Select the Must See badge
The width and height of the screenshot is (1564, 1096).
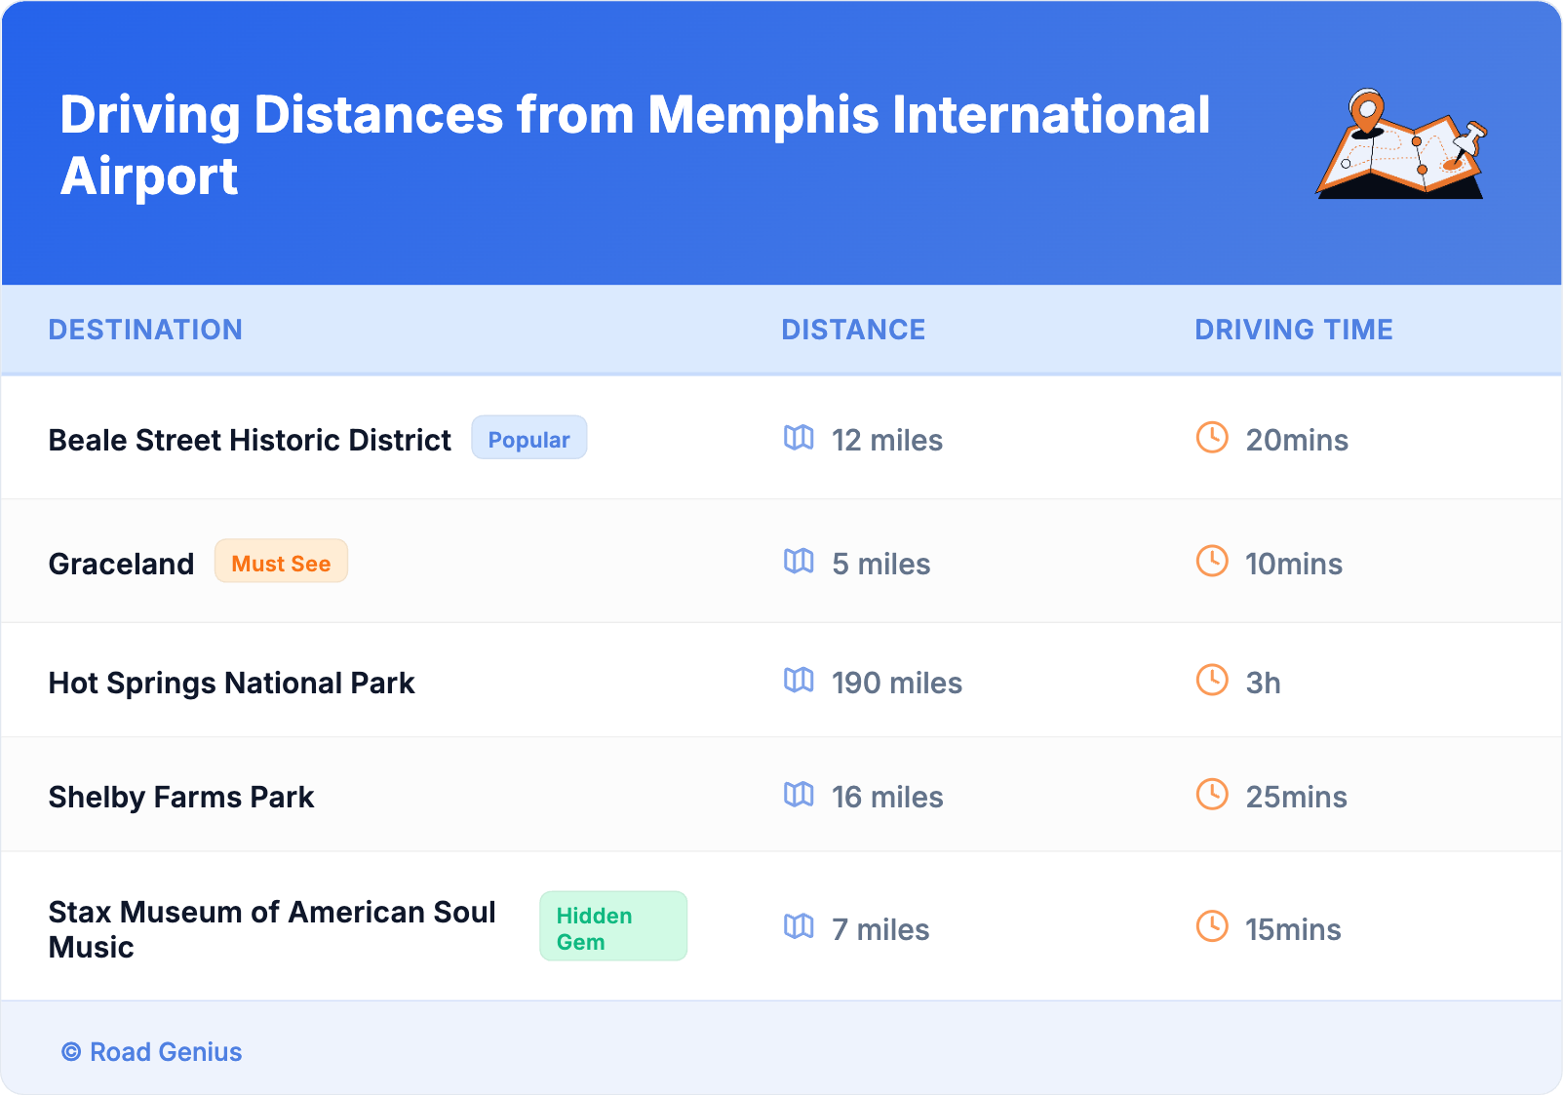(x=281, y=563)
